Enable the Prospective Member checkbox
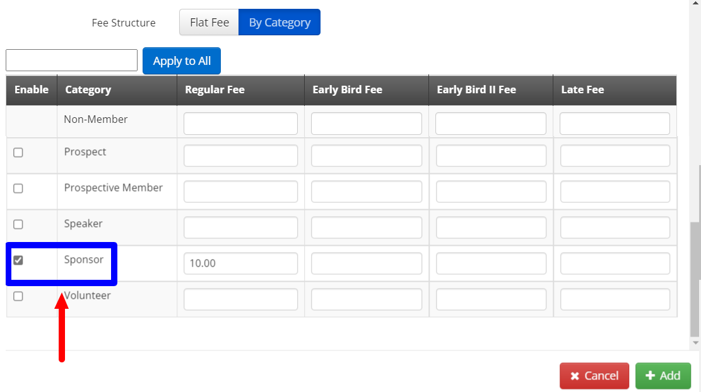Screen dimensions: 701x392 tap(18, 188)
